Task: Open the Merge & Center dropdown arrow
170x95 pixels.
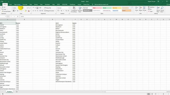Action: [55, 11]
